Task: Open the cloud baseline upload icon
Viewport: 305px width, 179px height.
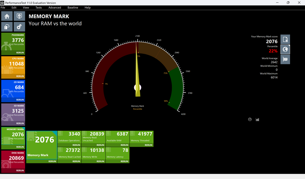Action: (x=7, y=27)
